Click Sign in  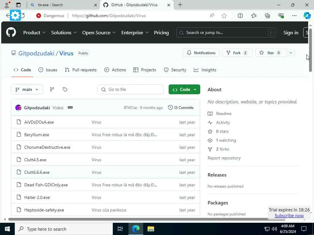[x=291, y=32]
